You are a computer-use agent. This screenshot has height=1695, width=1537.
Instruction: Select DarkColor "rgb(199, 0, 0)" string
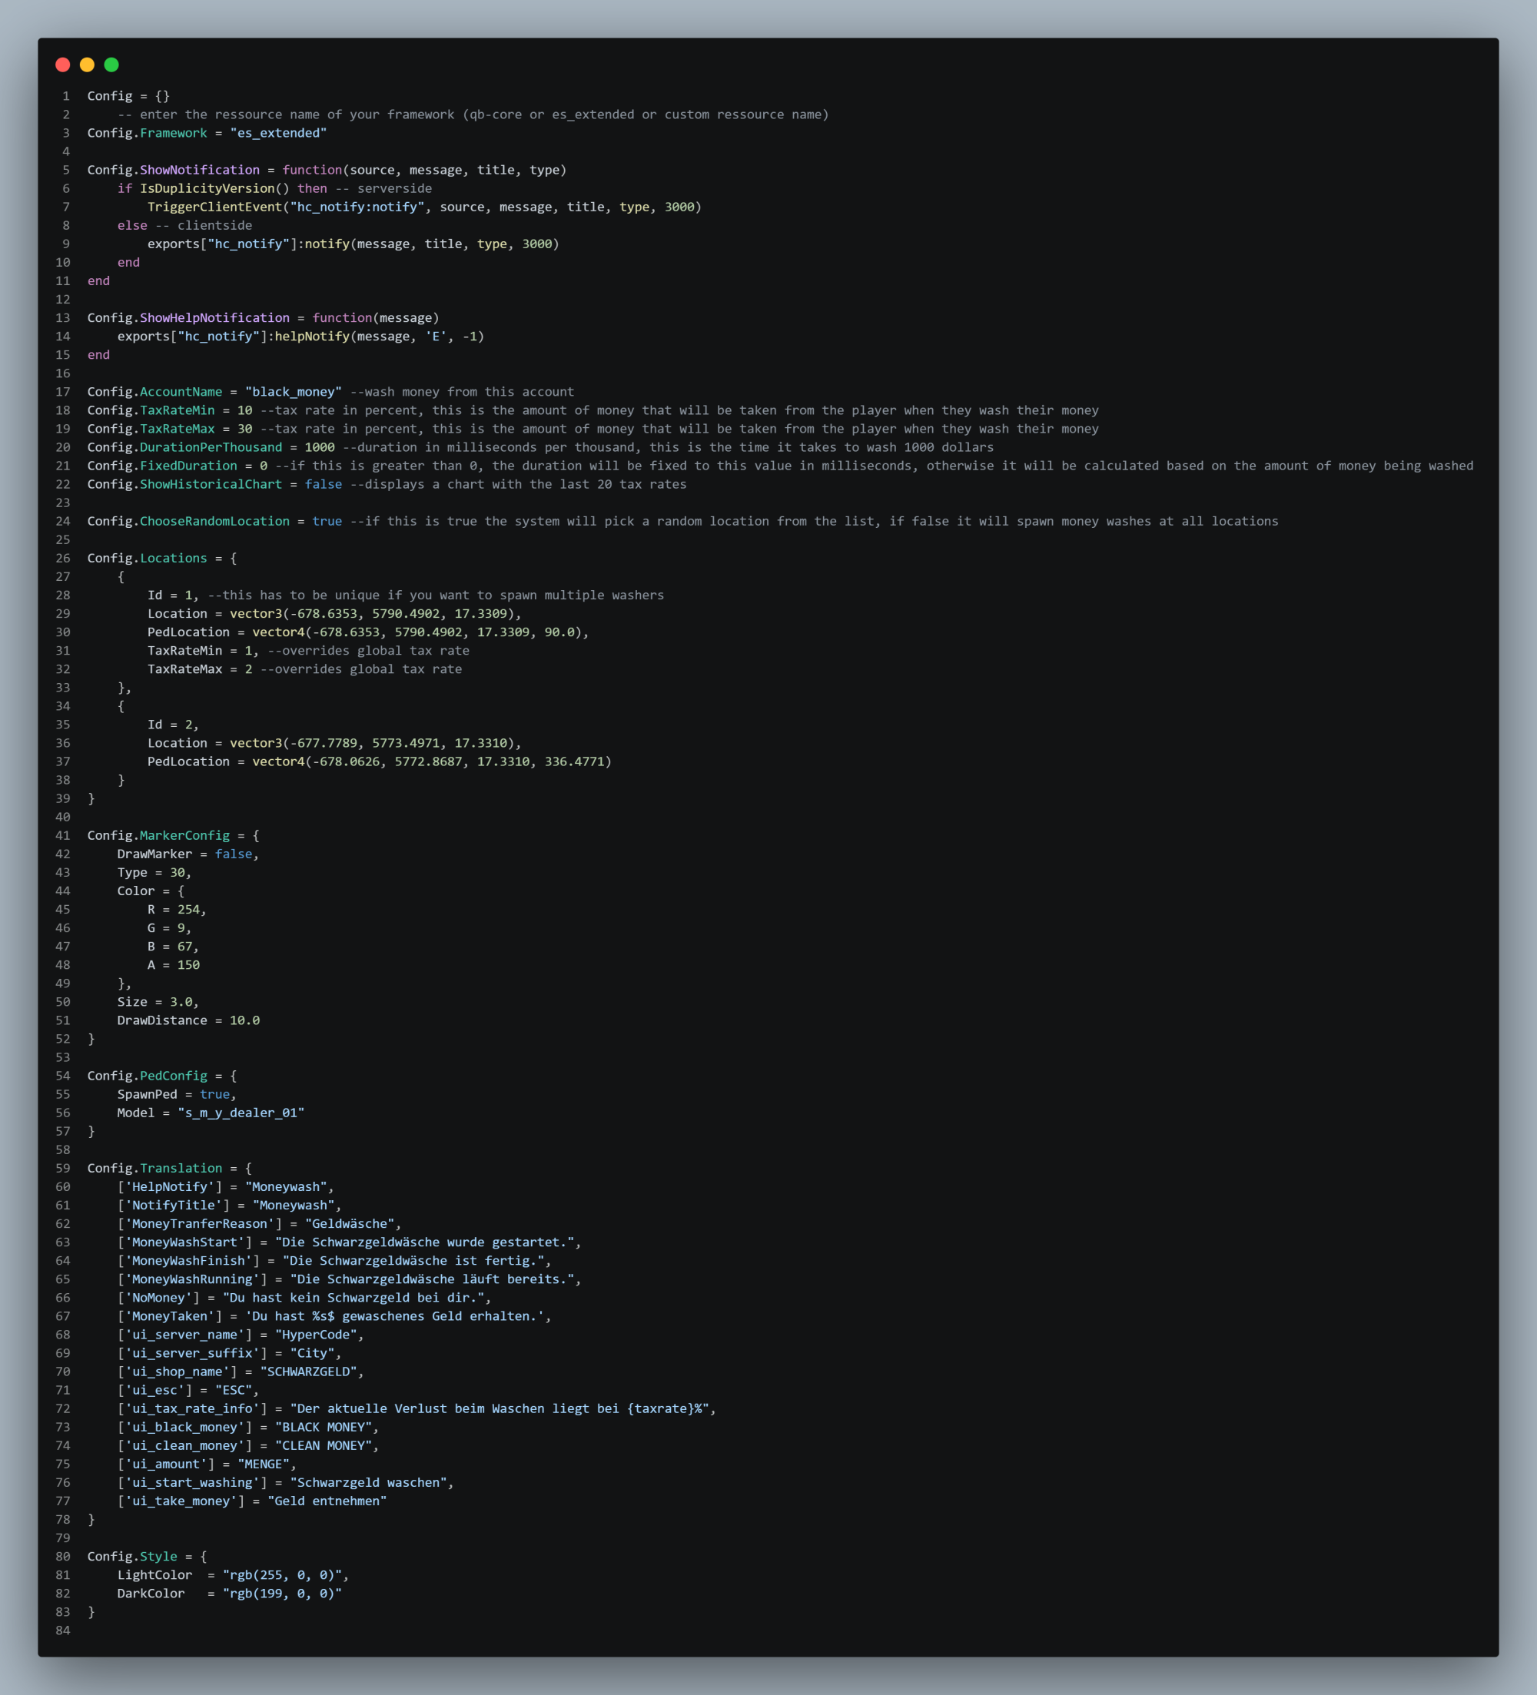click(282, 1594)
